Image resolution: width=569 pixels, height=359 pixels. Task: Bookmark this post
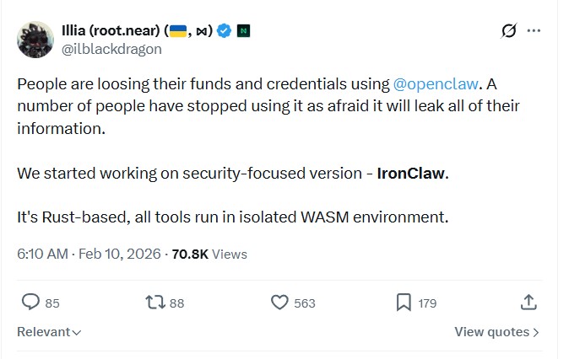coord(404,302)
